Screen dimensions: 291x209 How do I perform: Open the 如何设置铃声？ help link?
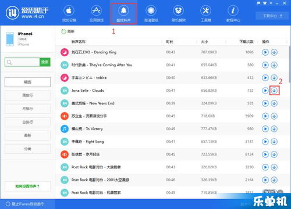tap(27, 186)
